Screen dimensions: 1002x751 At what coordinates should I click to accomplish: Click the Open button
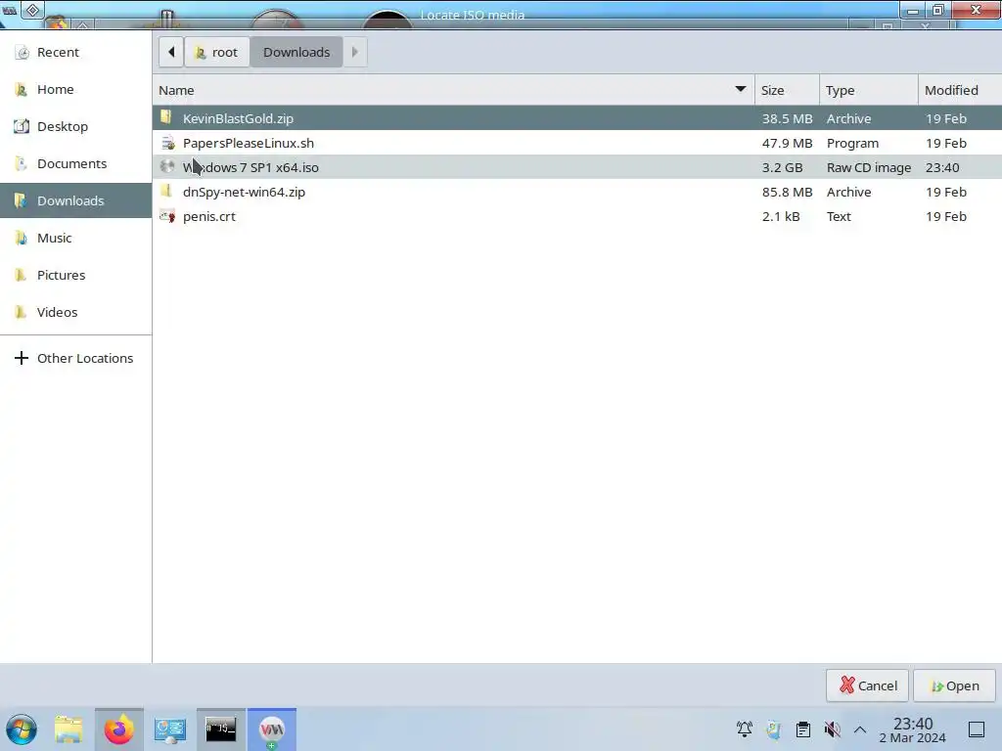(954, 685)
